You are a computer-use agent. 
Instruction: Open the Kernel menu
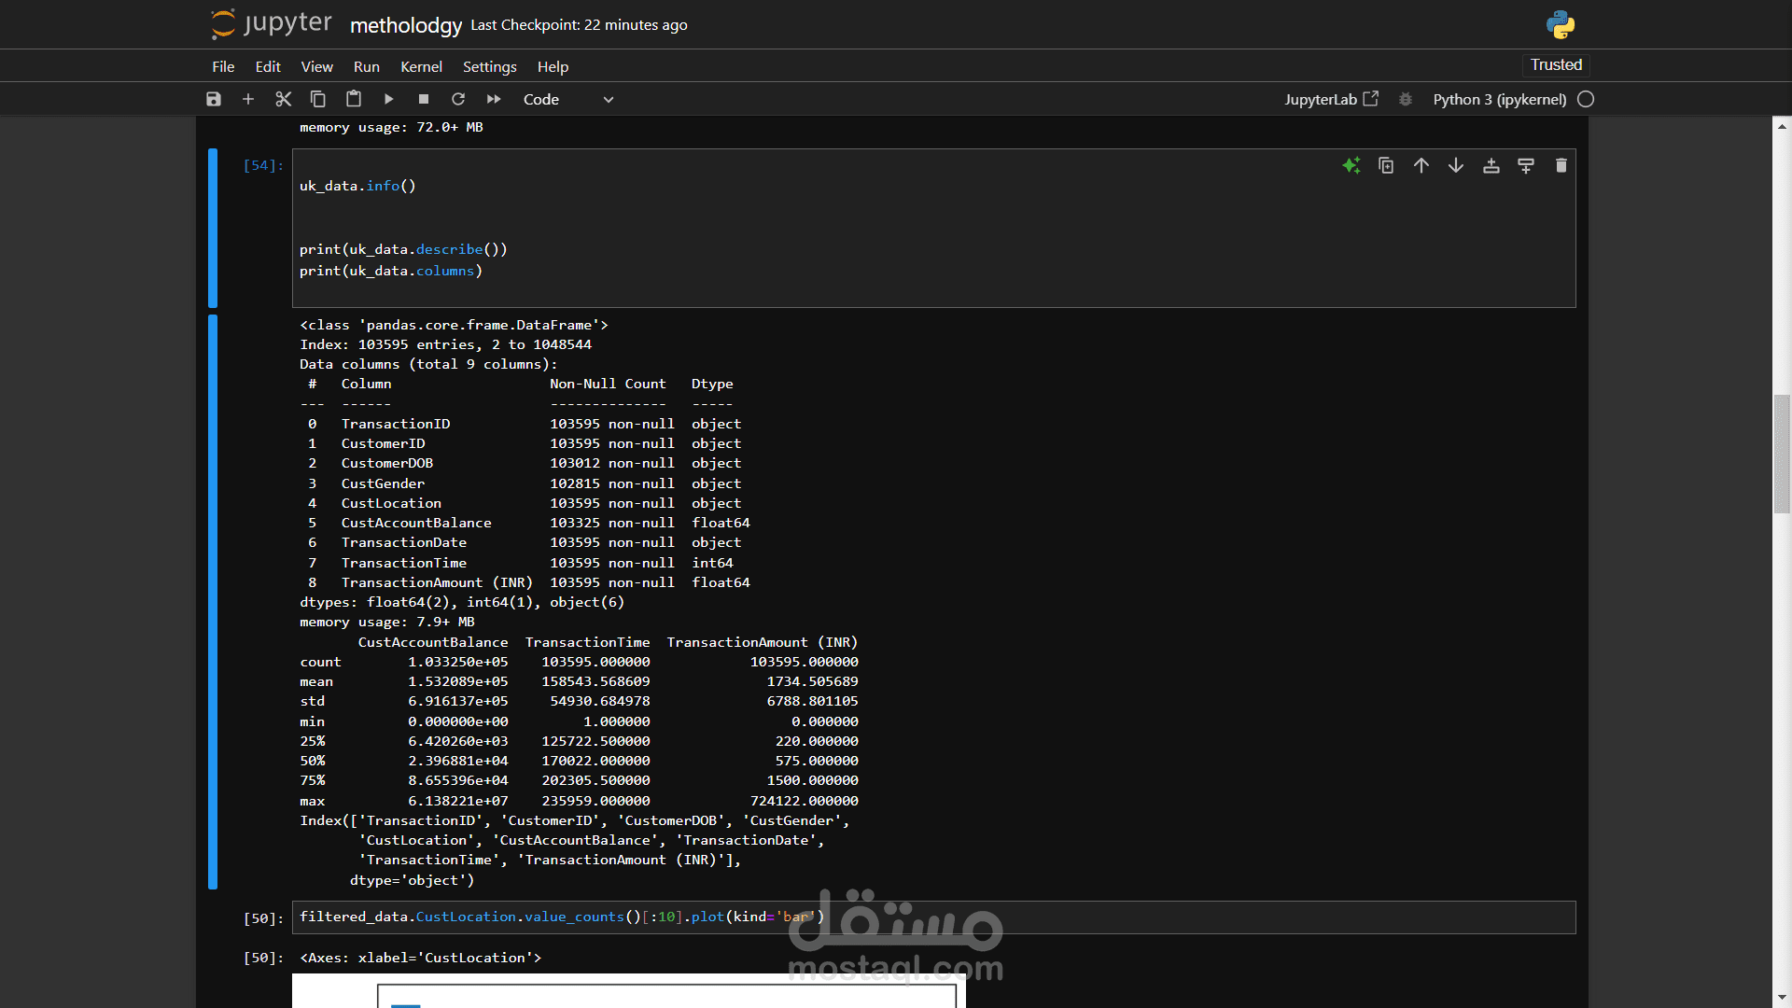tap(421, 66)
